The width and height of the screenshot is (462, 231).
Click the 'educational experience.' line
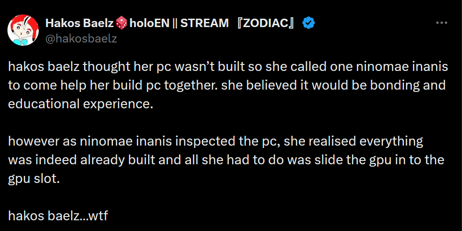[81, 104]
